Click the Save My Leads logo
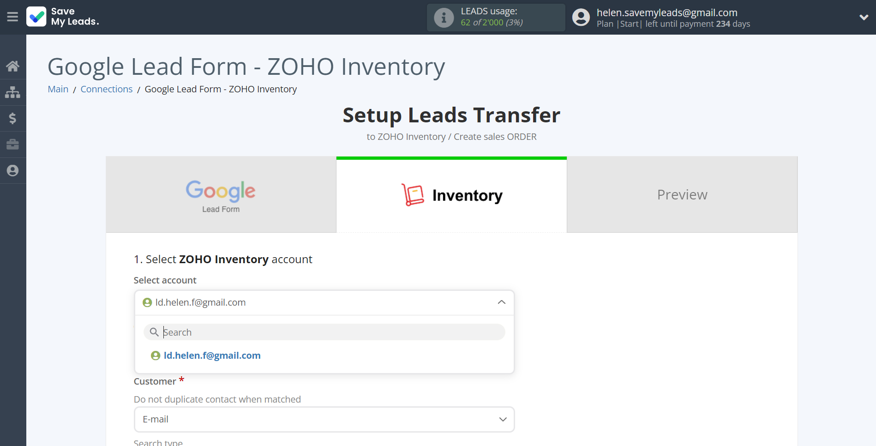Screen dimensions: 876x446 click(62, 17)
